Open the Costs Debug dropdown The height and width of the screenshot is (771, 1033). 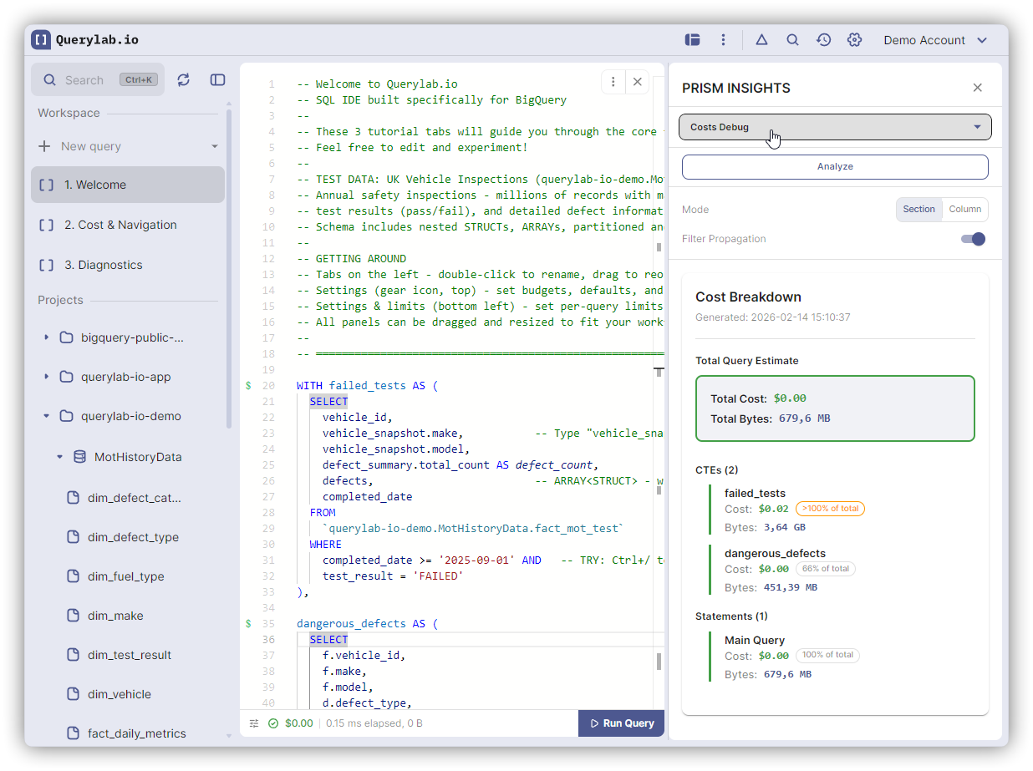pyautogui.click(x=834, y=127)
